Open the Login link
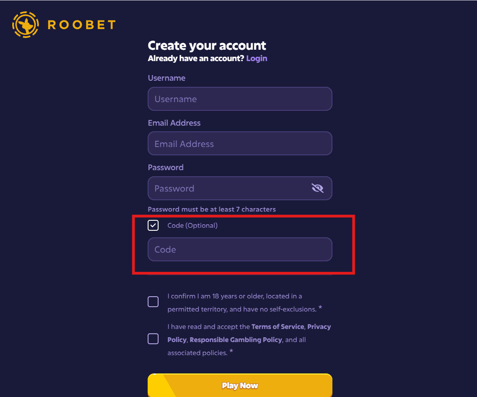 [x=256, y=58]
